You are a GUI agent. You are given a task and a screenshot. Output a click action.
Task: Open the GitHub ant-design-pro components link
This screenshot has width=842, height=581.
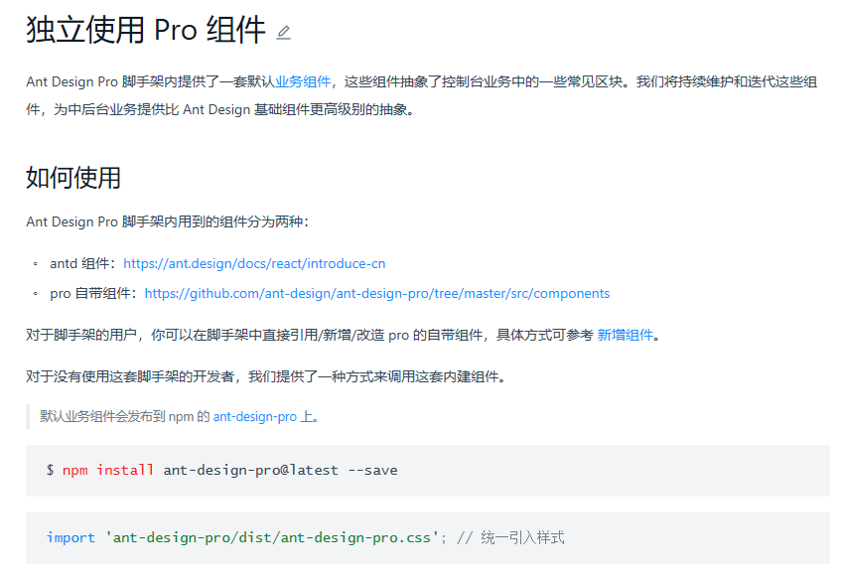[x=377, y=293]
